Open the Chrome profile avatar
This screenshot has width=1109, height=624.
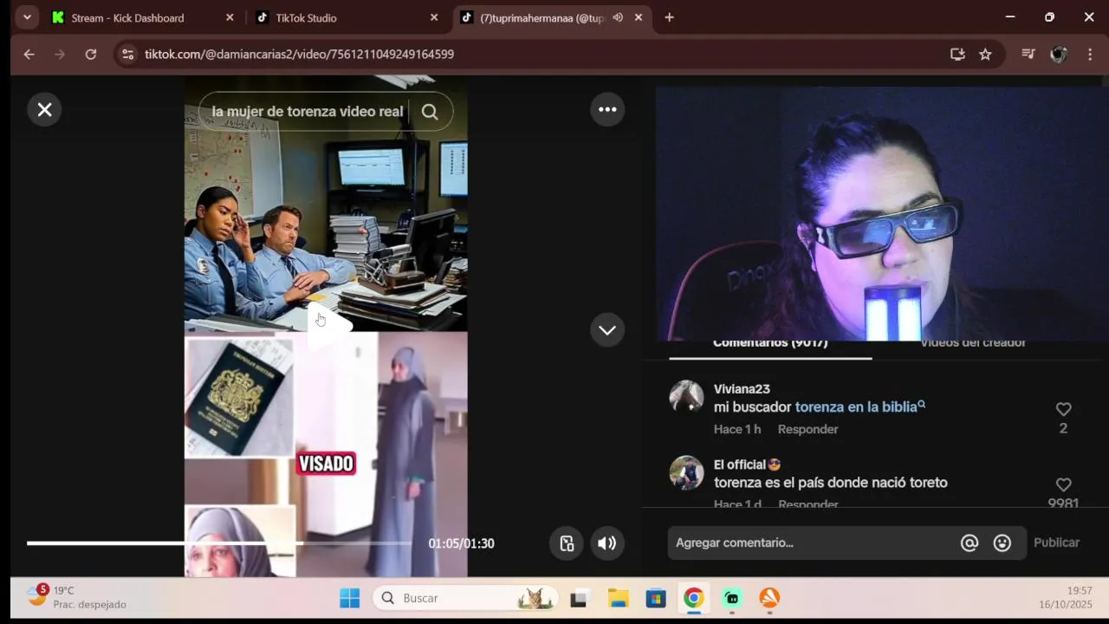pyautogui.click(x=1059, y=54)
